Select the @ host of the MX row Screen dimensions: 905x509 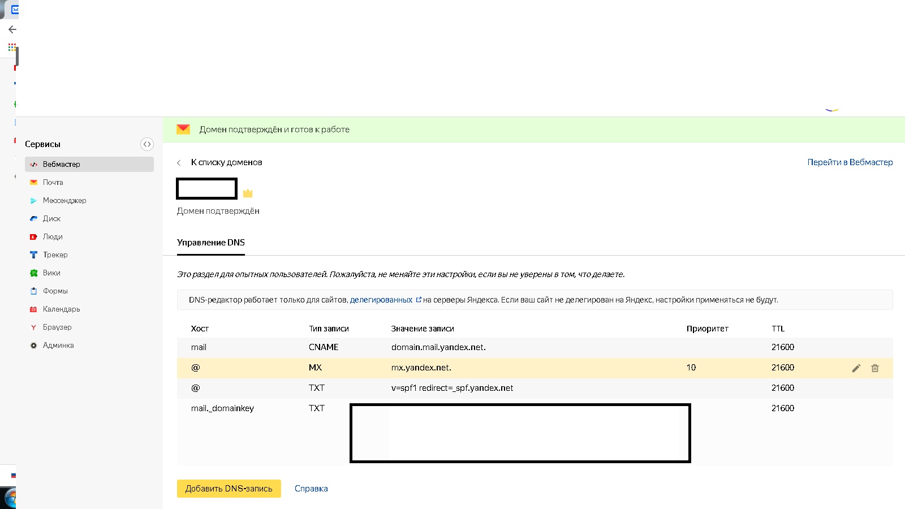coord(196,368)
